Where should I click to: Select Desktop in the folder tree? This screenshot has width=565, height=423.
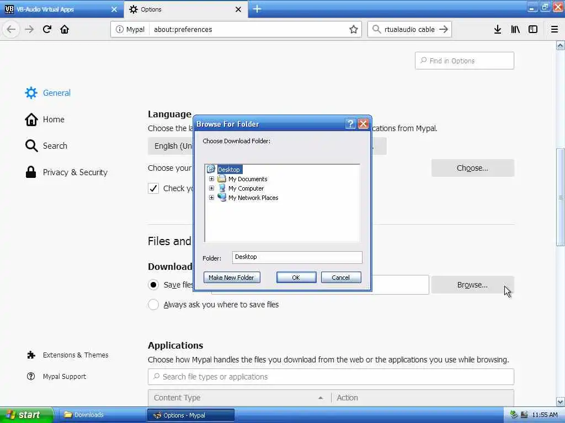tap(229, 170)
